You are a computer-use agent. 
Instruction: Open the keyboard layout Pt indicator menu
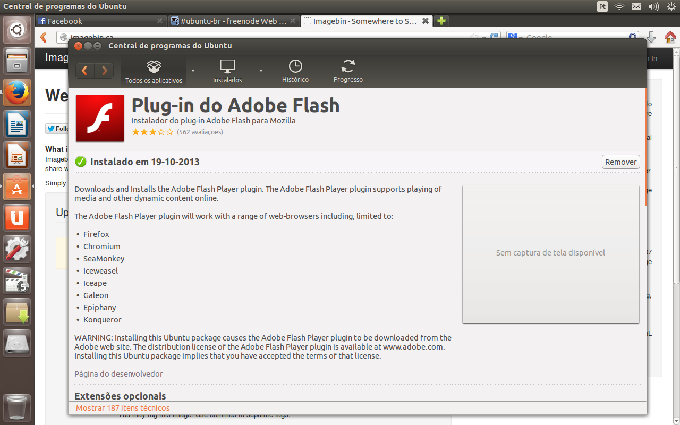[x=602, y=6]
